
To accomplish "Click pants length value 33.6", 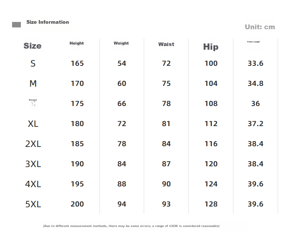I will (255, 63).
